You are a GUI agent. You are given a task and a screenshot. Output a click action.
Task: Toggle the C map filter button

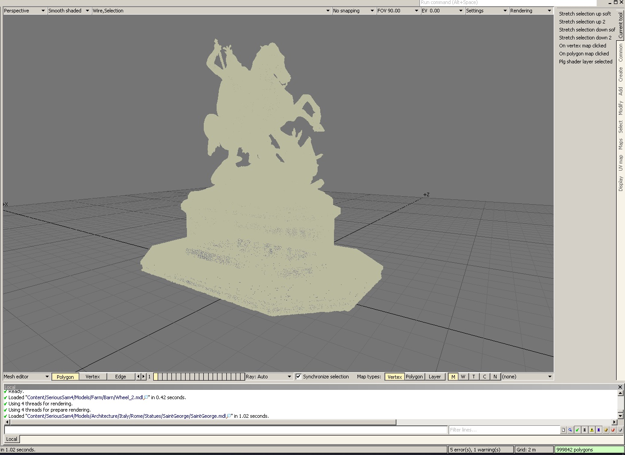click(x=485, y=377)
